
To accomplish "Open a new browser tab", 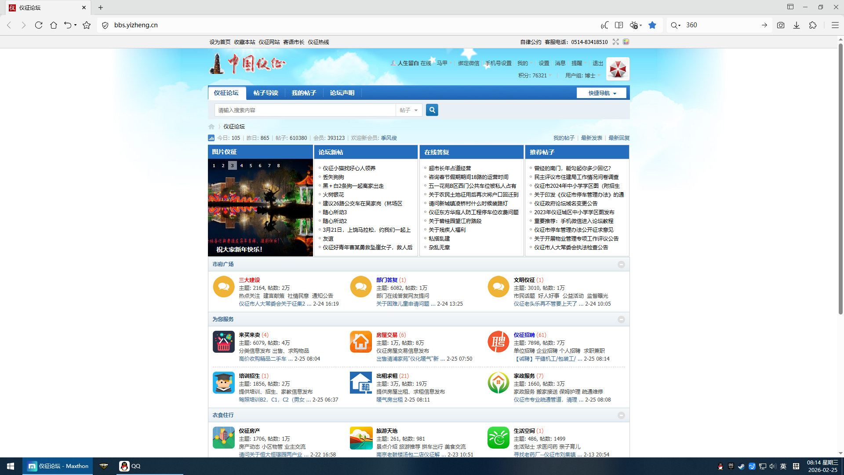I will [x=101, y=7].
